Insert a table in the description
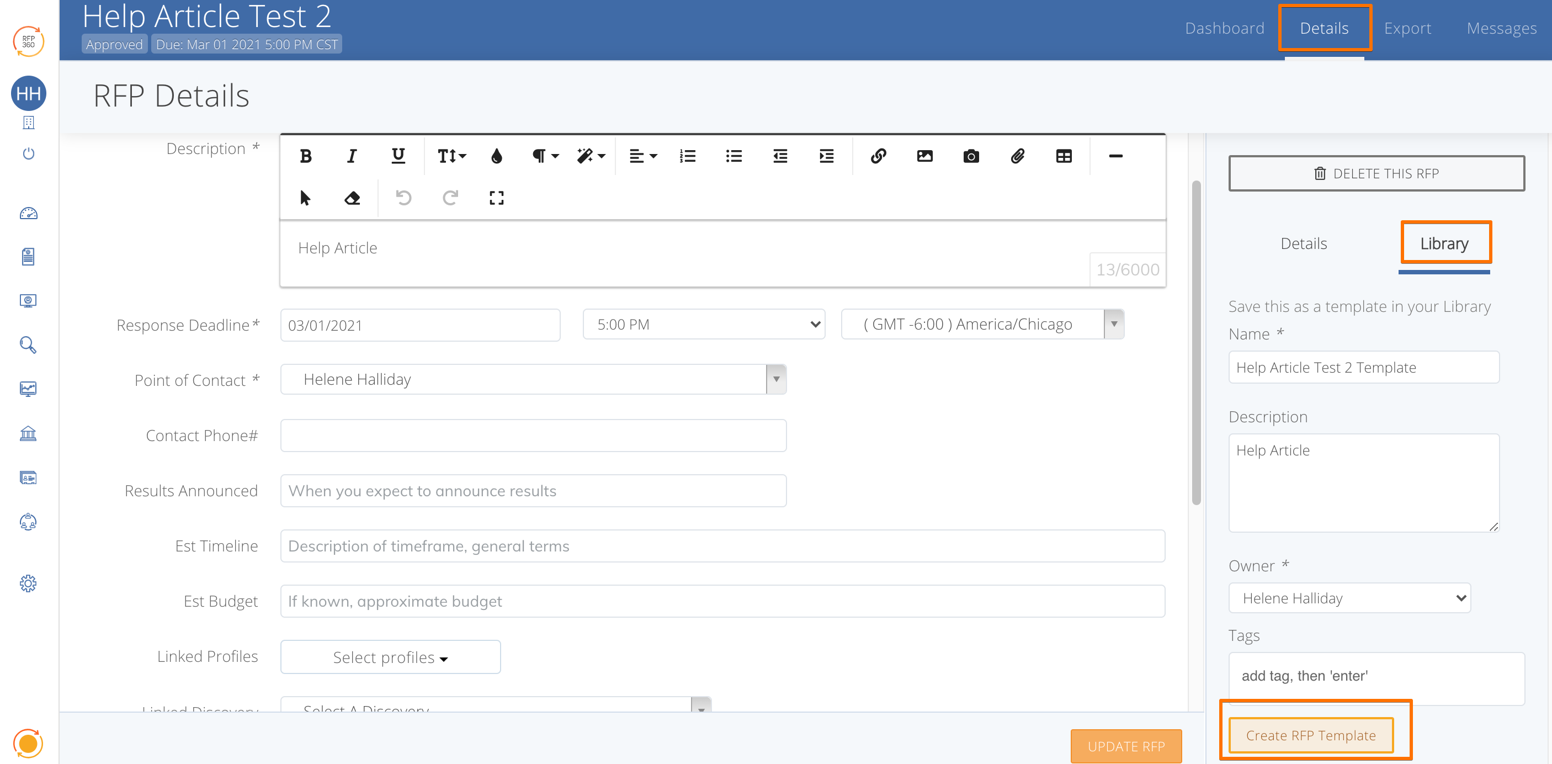 pos(1064,156)
